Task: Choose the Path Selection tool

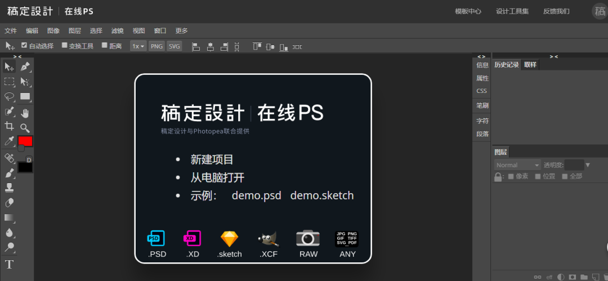Action: (25, 82)
